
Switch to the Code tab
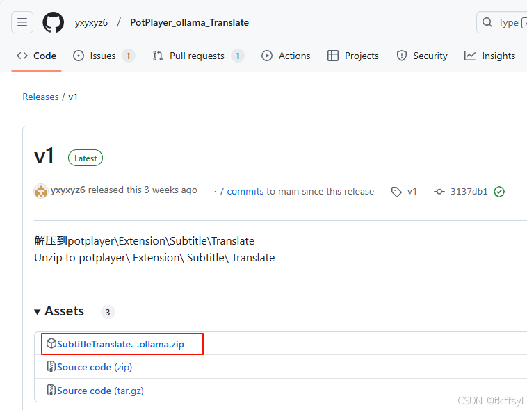(36, 56)
